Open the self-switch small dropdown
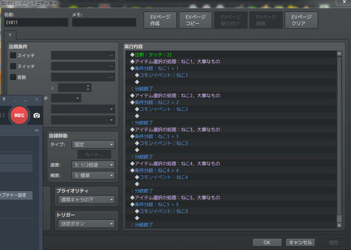This screenshot has height=250, width=351. (x=66, y=98)
